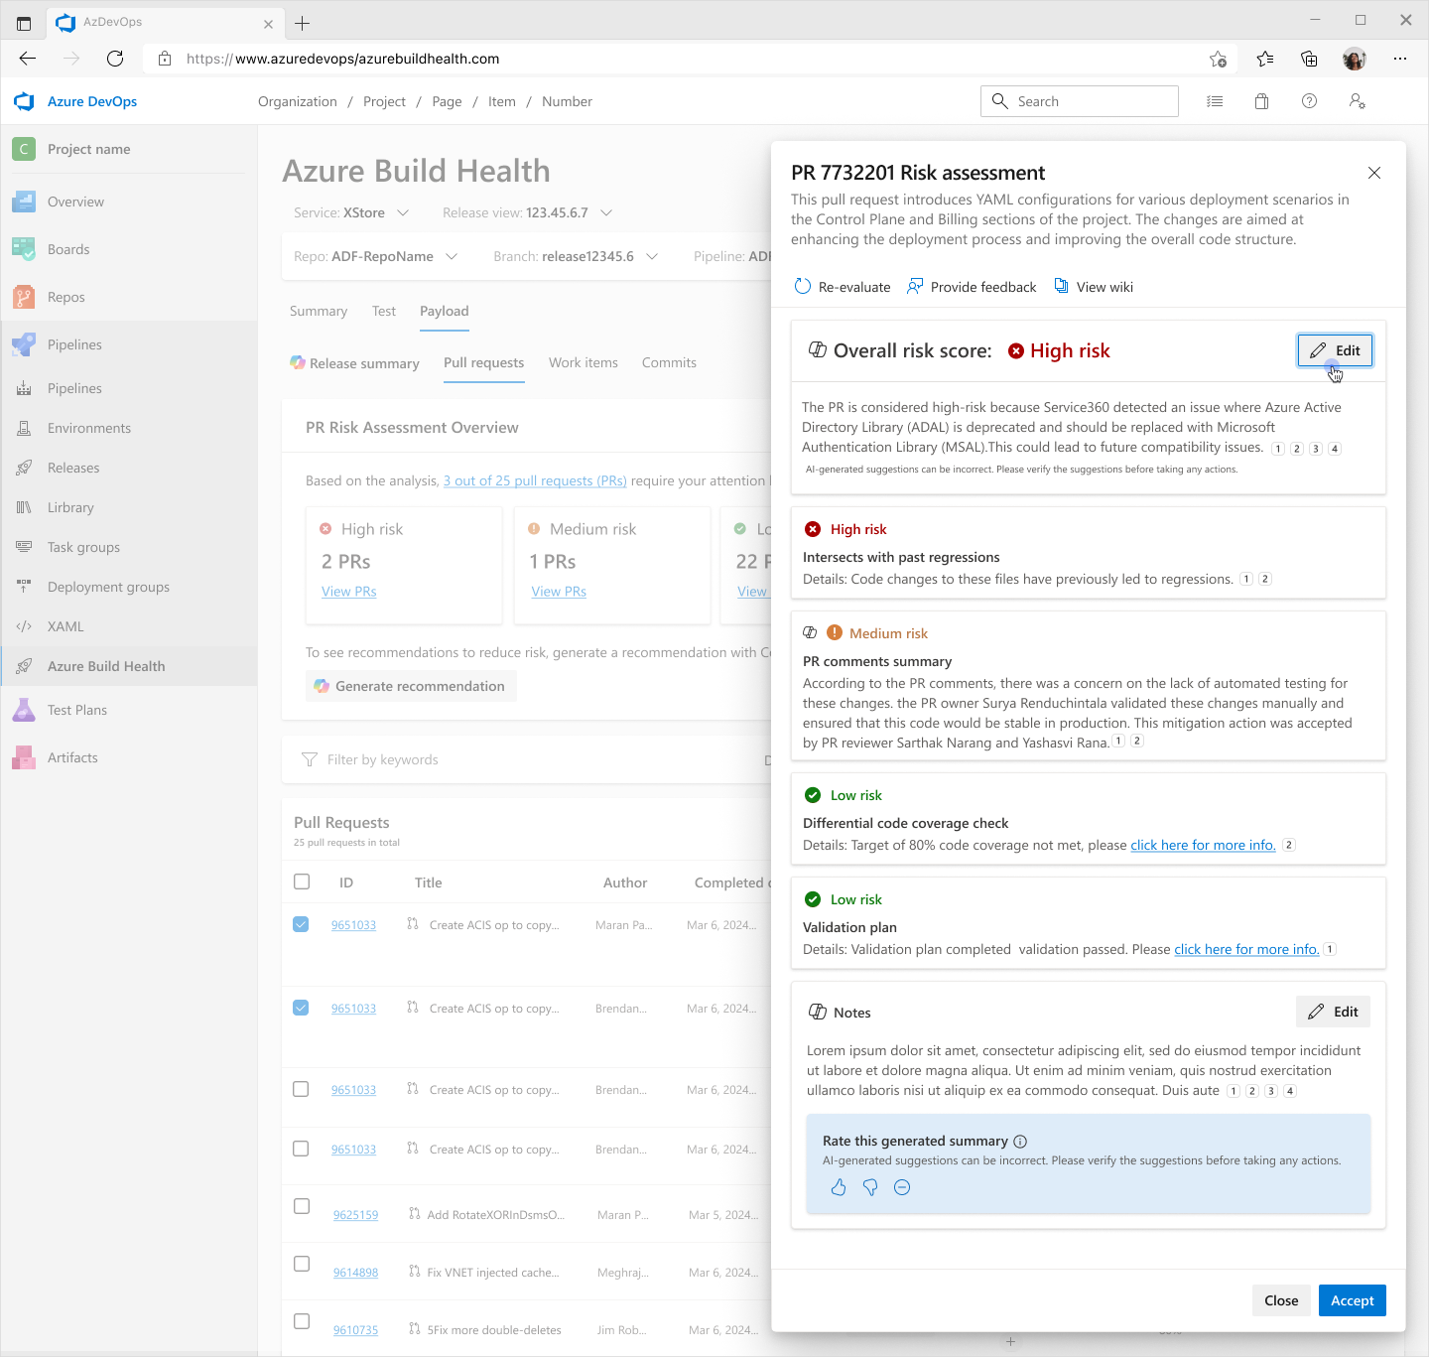Screen dimensions: 1429x1357
Task: Open the help question mark icon
Action: (x=1310, y=101)
